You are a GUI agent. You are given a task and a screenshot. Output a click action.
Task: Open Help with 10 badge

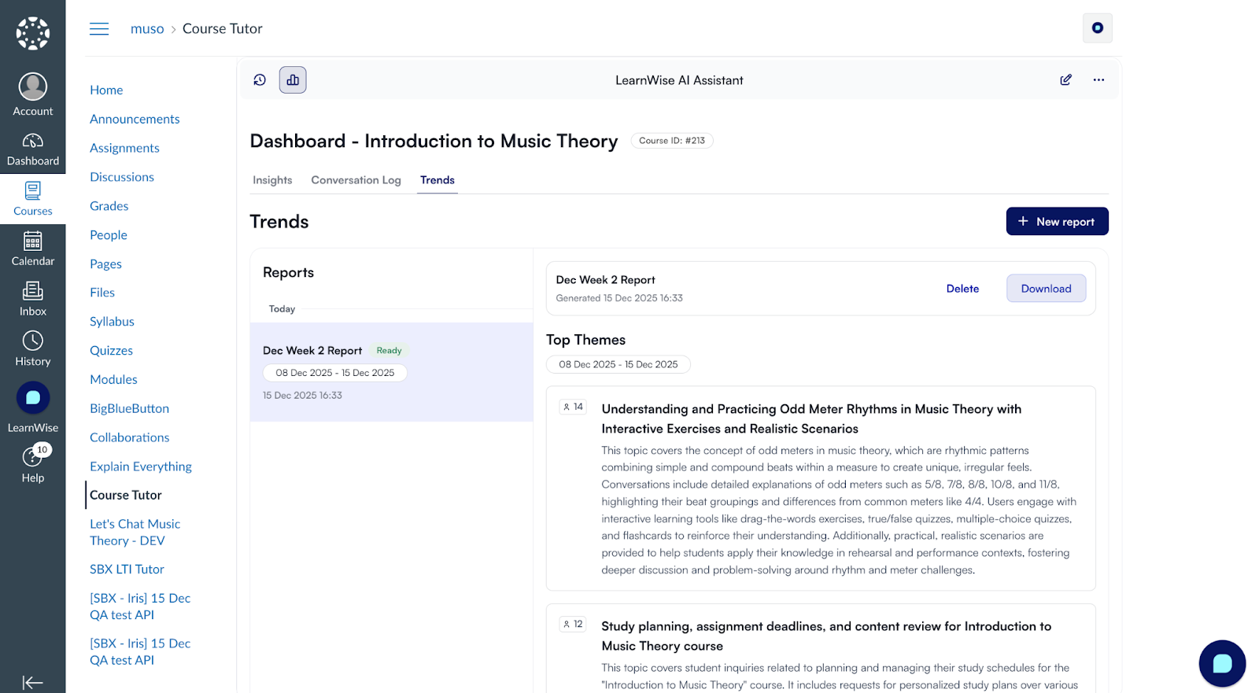33,464
